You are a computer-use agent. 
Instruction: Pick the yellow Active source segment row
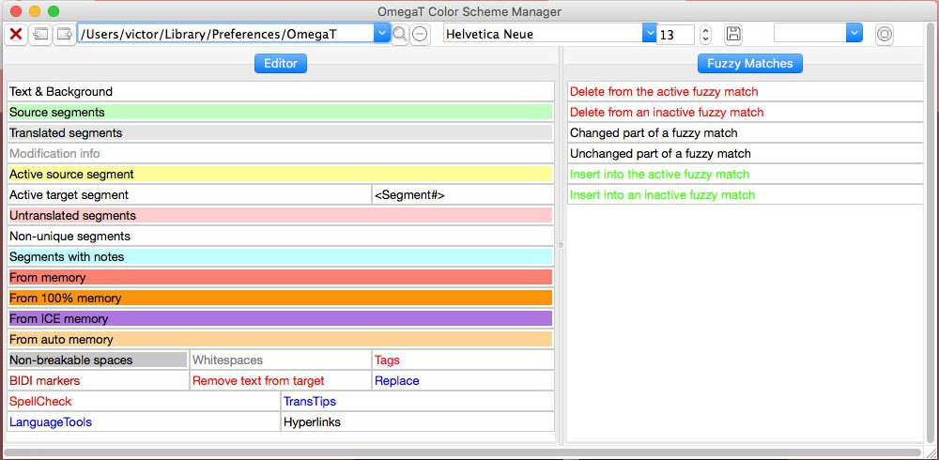(x=281, y=175)
